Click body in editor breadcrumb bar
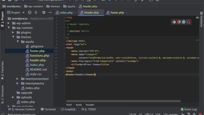The height and width of the screenshot is (115, 204). (79, 105)
